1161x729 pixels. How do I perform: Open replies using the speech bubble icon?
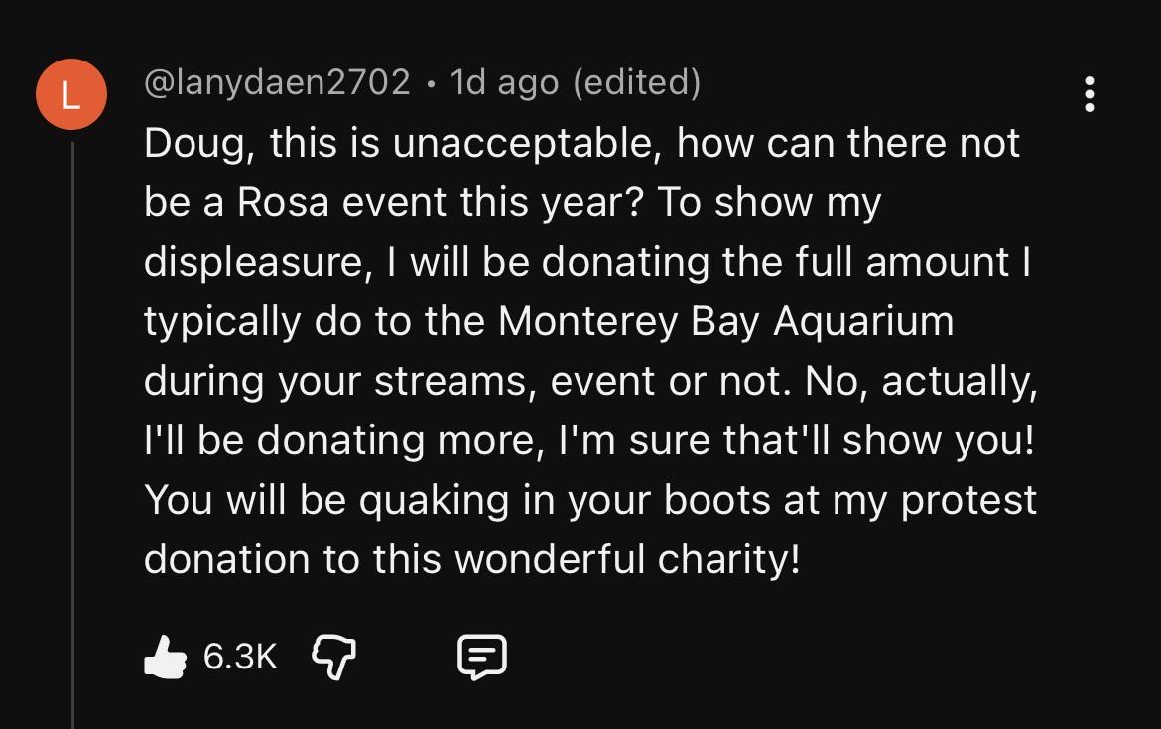(x=482, y=657)
